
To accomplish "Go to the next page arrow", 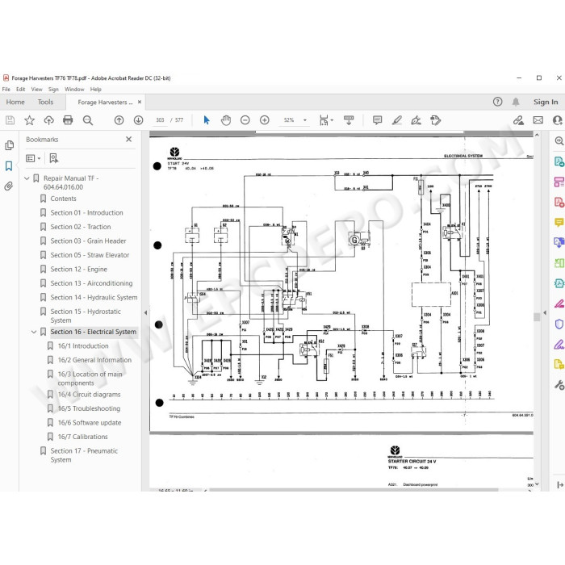I will 138,120.
